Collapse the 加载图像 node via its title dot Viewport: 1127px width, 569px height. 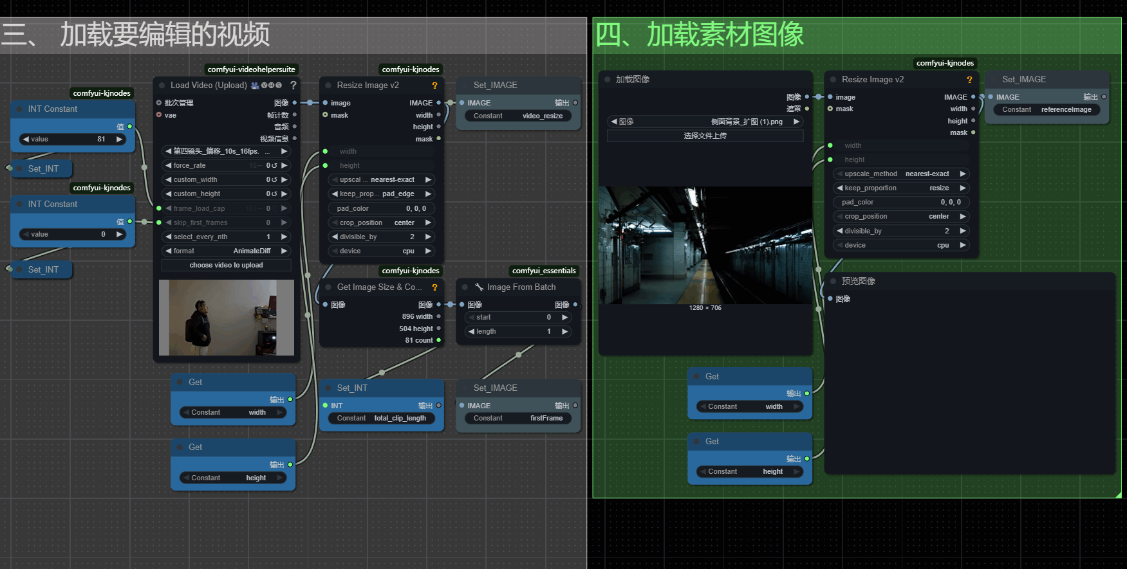pyautogui.click(x=607, y=79)
